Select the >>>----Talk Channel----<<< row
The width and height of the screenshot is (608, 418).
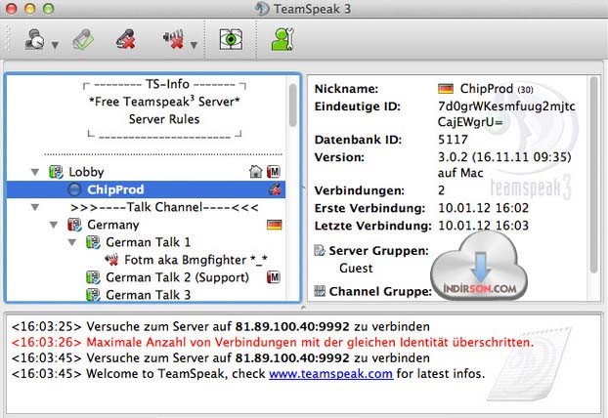point(164,207)
